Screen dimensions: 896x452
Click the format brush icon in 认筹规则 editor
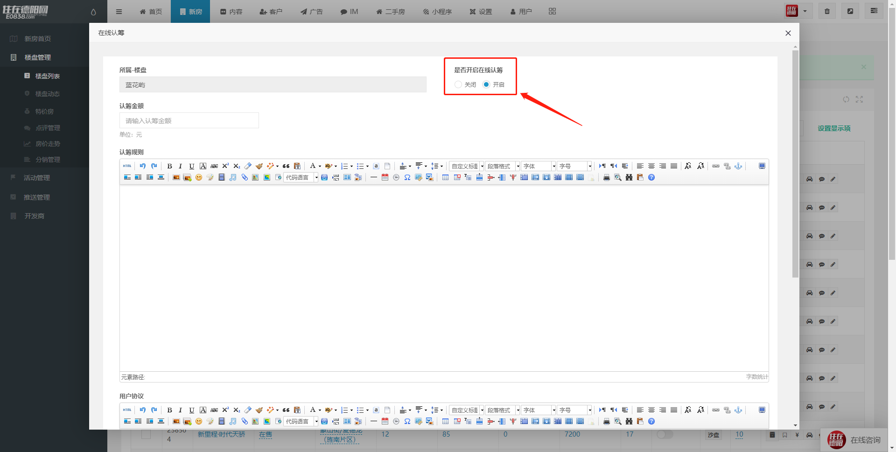[x=259, y=166]
